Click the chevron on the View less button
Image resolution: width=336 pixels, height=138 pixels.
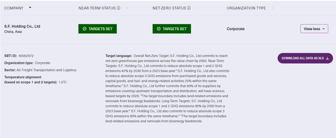324,29
